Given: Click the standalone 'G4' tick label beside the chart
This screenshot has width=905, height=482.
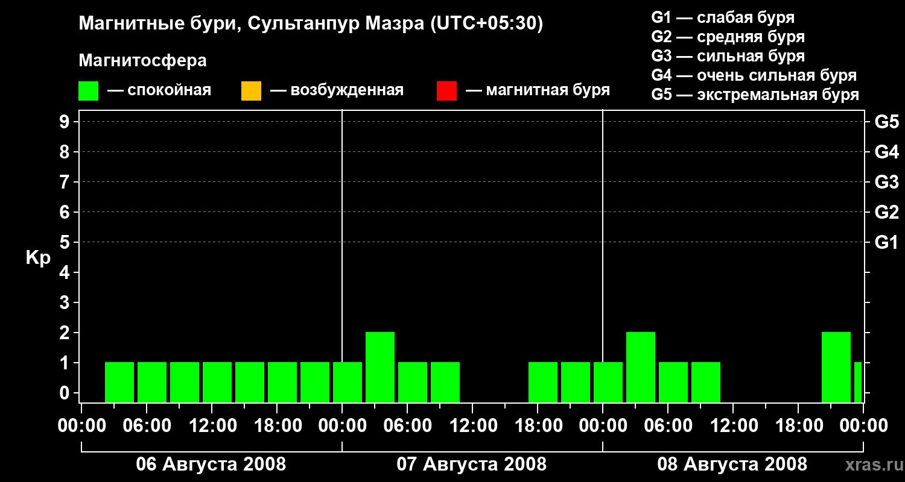Looking at the screenshot, I should 887,152.
